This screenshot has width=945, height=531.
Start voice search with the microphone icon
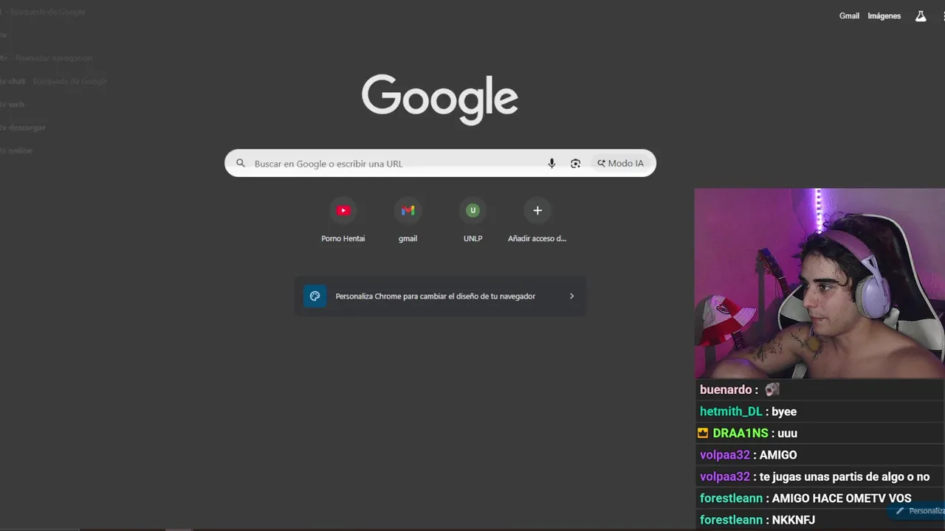(x=551, y=164)
